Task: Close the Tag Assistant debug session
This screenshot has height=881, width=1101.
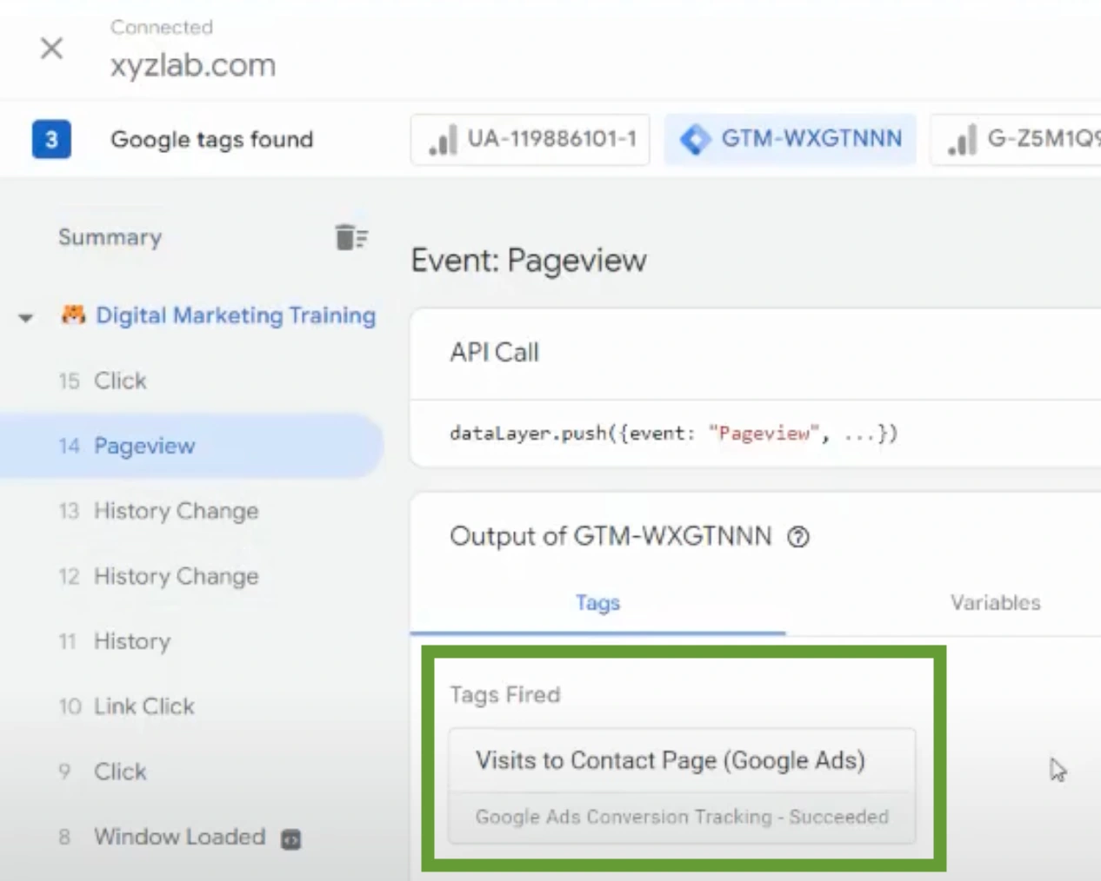Action: tap(52, 49)
